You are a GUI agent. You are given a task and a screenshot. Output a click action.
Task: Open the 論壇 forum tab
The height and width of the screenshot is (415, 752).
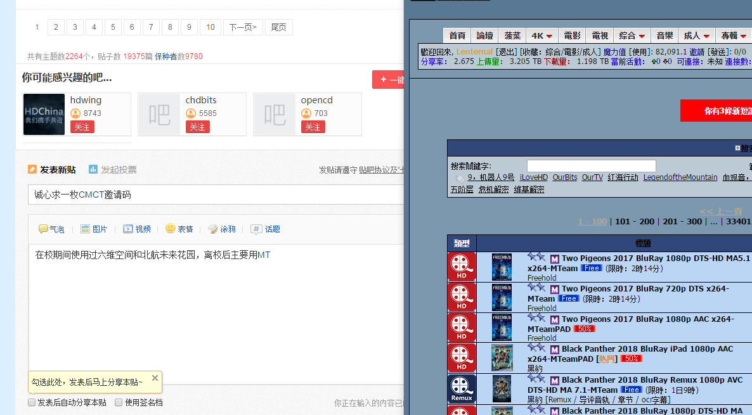[x=485, y=35]
